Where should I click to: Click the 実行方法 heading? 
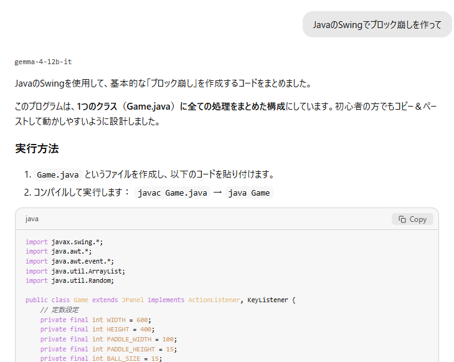pos(37,148)
